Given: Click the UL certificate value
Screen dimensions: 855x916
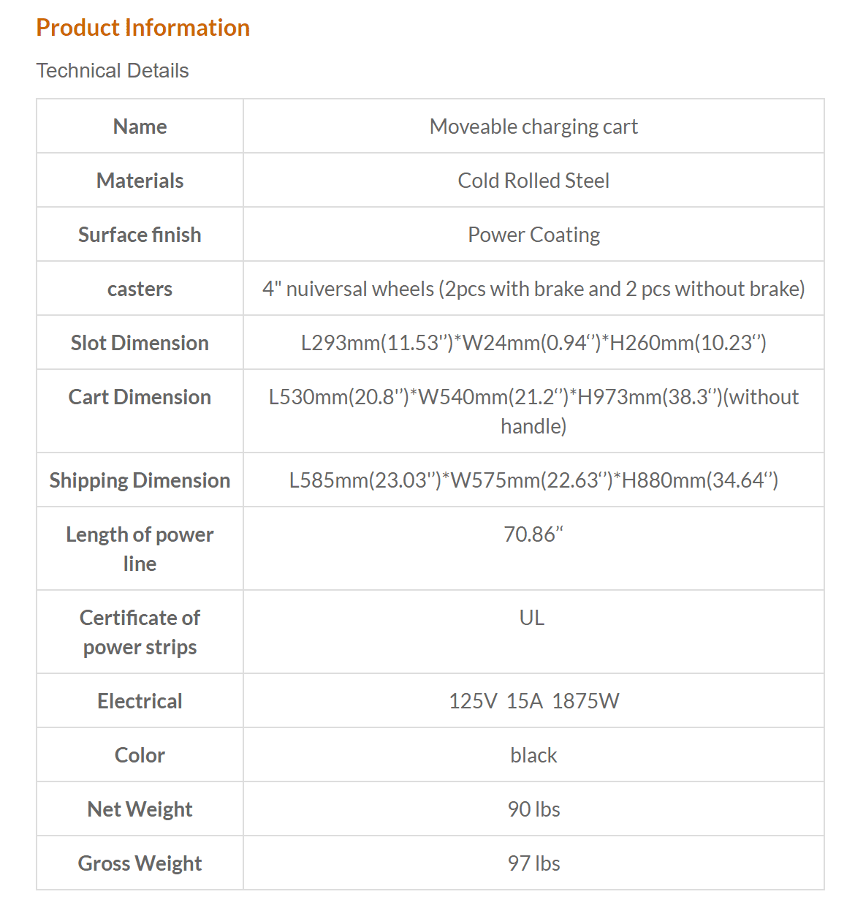Looking at the screenshot, I should [x=532, y=618].
